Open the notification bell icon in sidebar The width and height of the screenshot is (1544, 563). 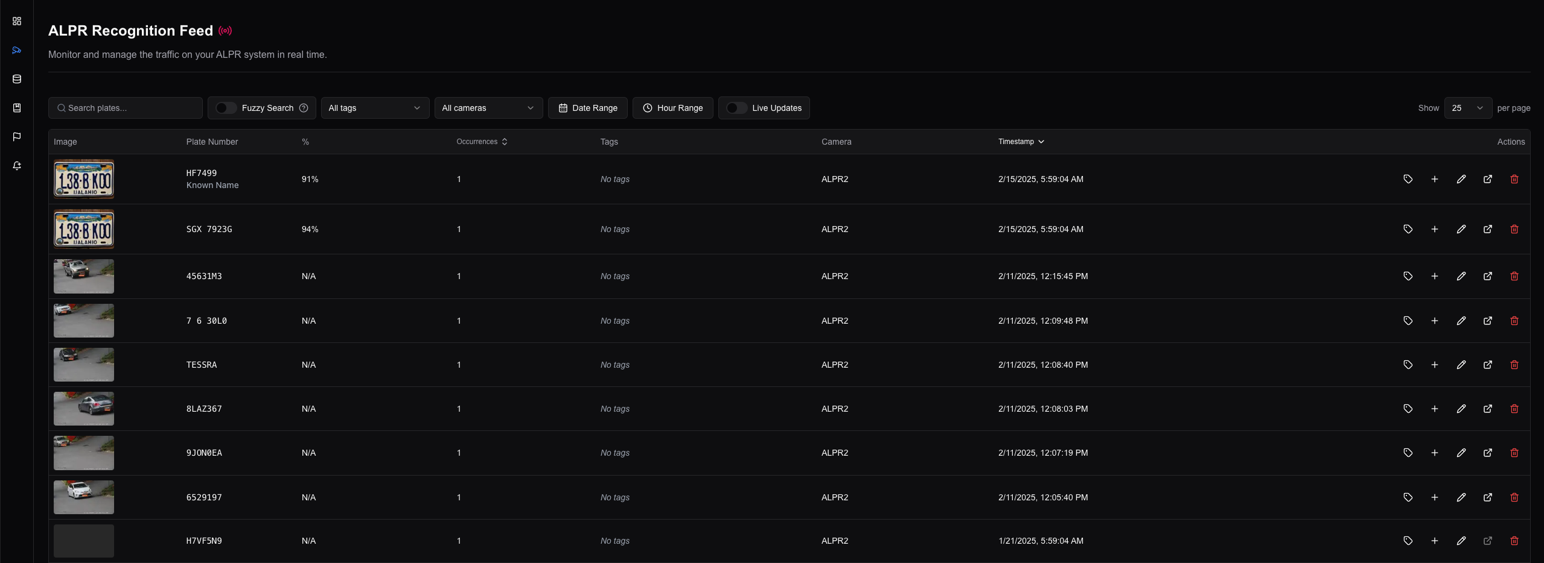[x=17, y=166]
